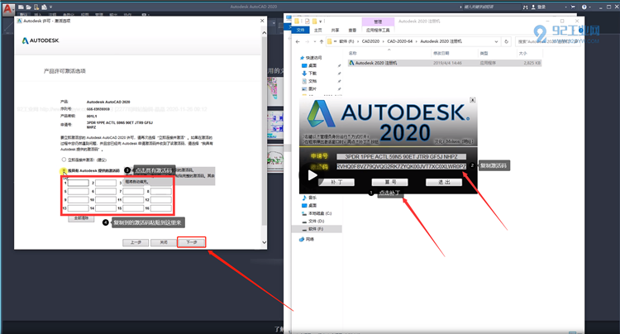Click CAD2020 in the address breadcrumb
Screen dimensions: 620x334
point(370,41)
